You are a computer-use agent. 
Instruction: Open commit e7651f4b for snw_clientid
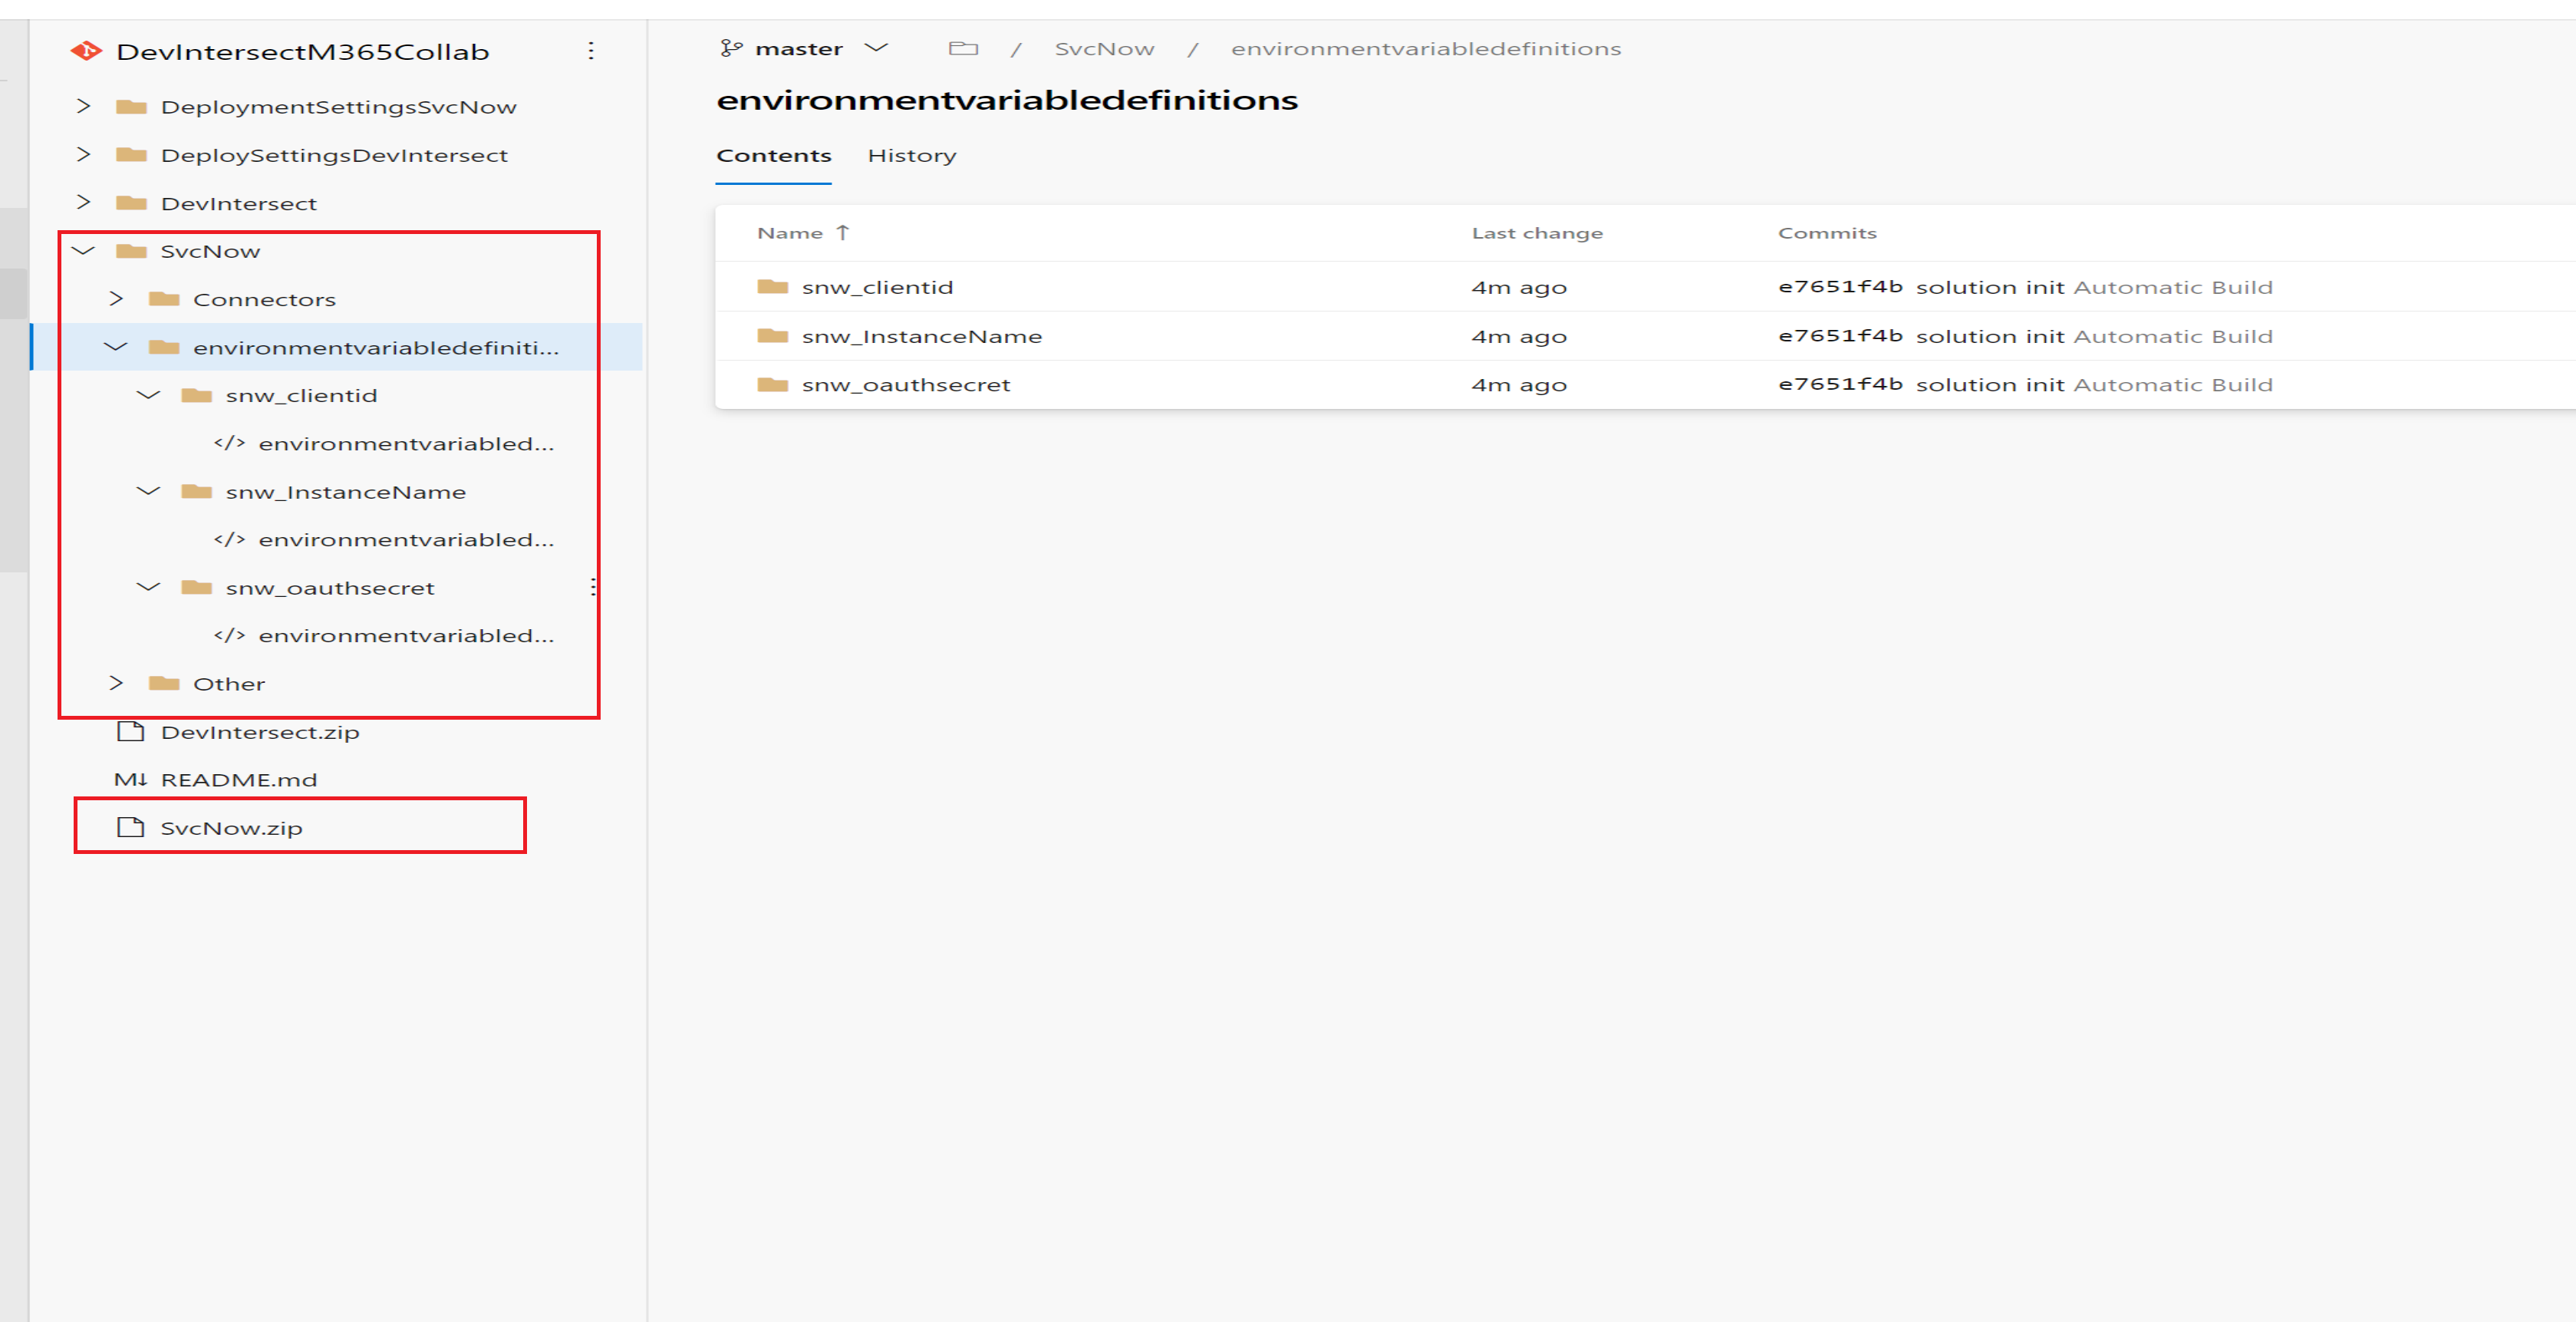pyautogui.click(x=1839, y=287)
